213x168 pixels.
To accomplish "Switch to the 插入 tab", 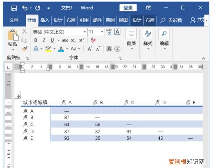I will point(45,20).
